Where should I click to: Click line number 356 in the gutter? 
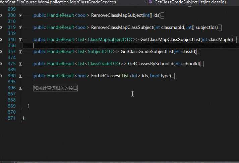click(12, 45)
